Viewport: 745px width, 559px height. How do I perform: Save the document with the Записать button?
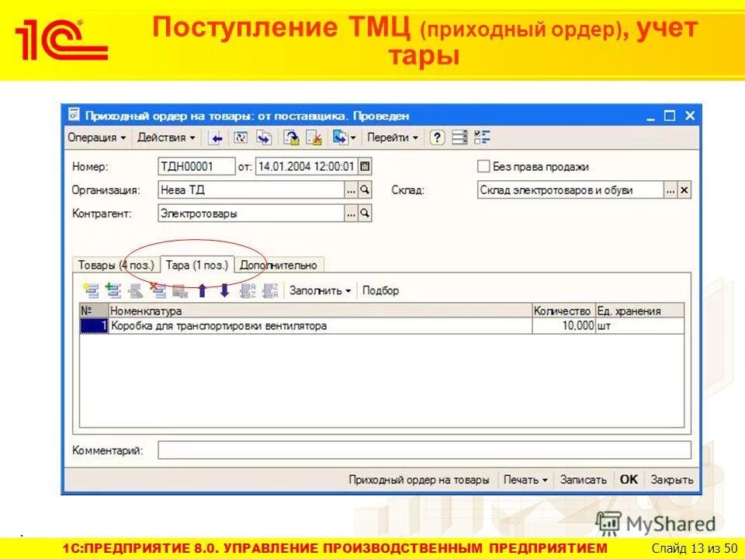586,480
